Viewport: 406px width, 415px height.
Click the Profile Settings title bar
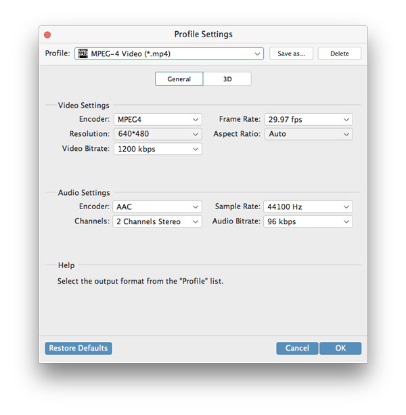pyautogui.click(x=203, y=35)
